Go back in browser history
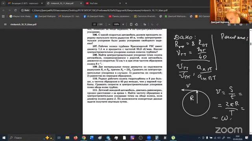Viewport: 252px width, 141px height. 4,10
